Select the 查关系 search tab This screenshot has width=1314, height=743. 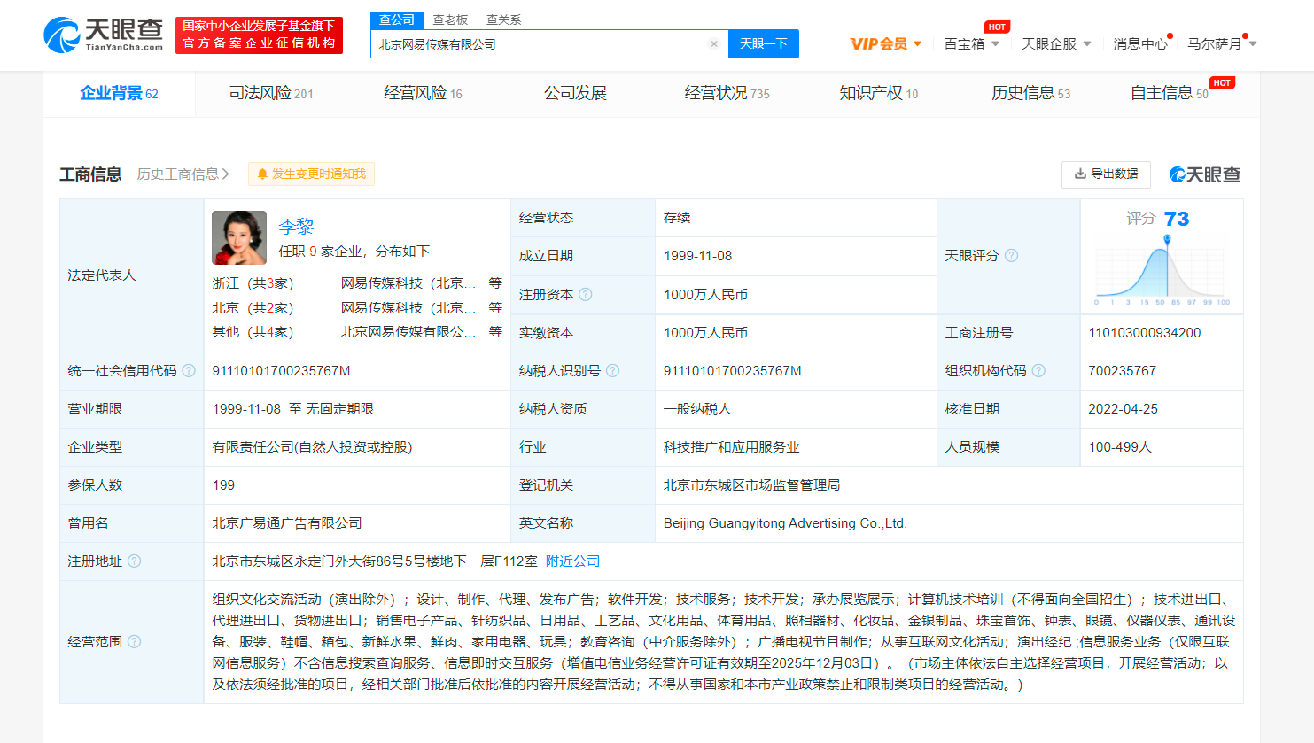[503, 19]
